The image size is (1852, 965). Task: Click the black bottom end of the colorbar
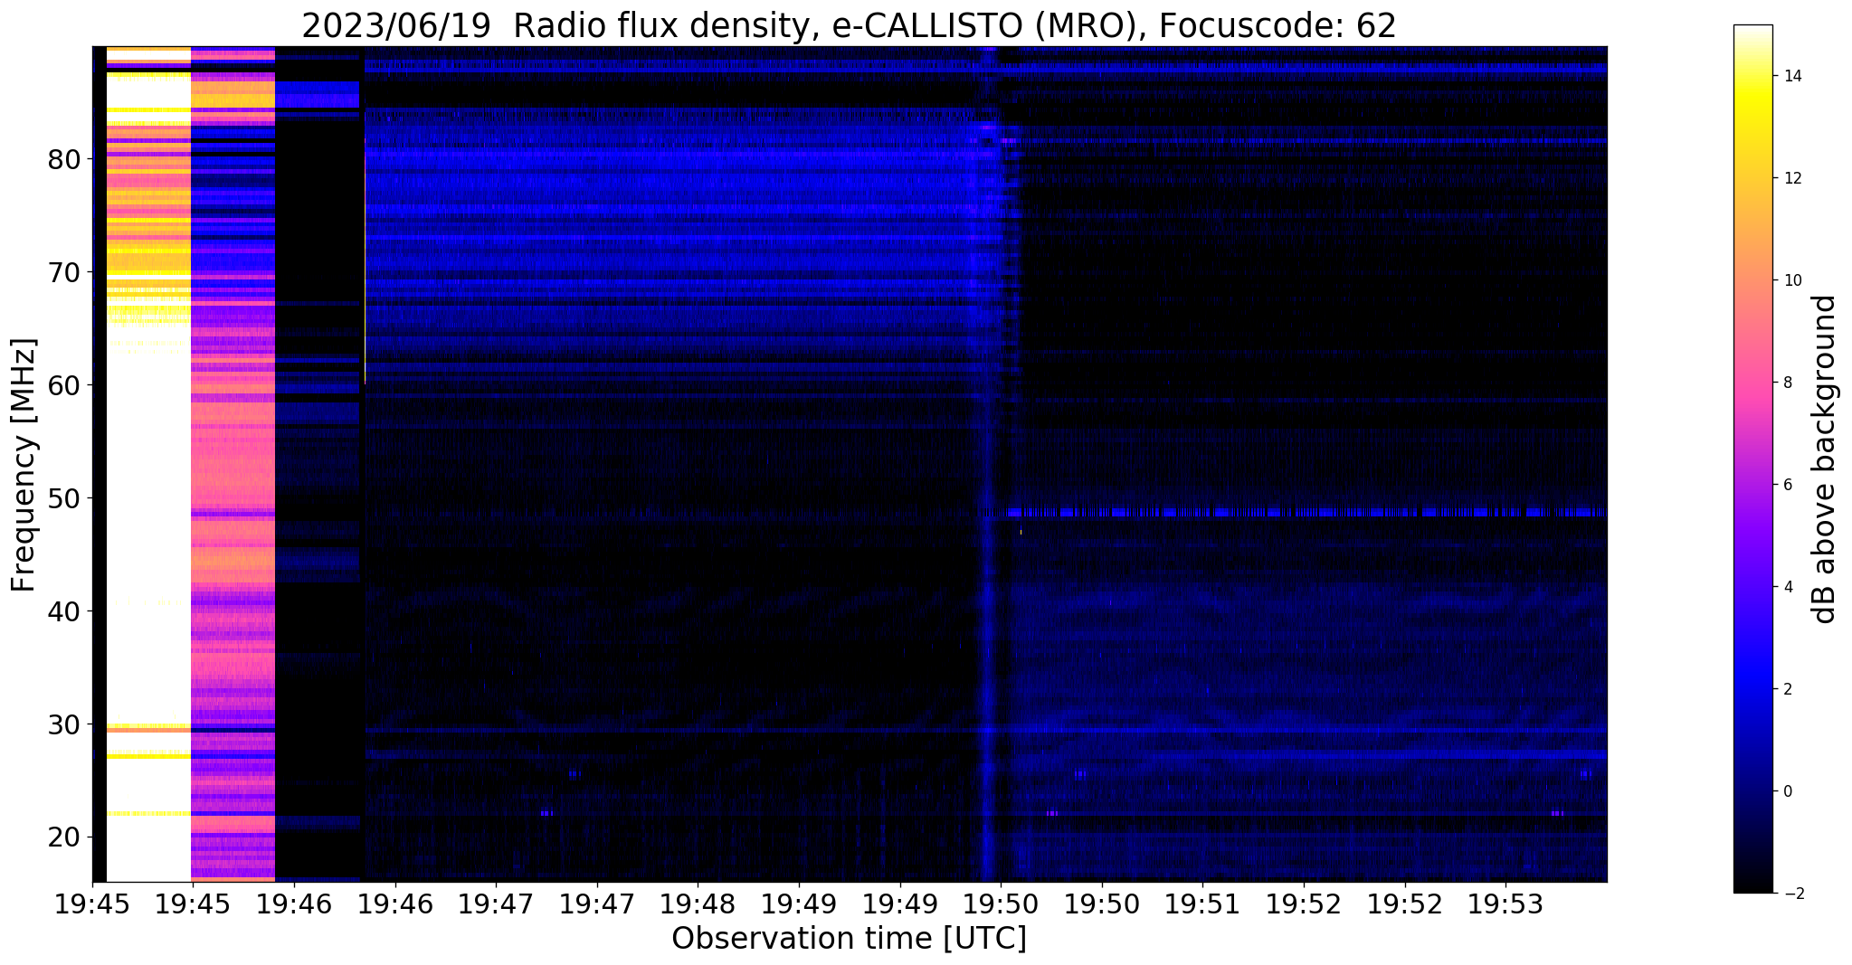[x=1752, y=882]
